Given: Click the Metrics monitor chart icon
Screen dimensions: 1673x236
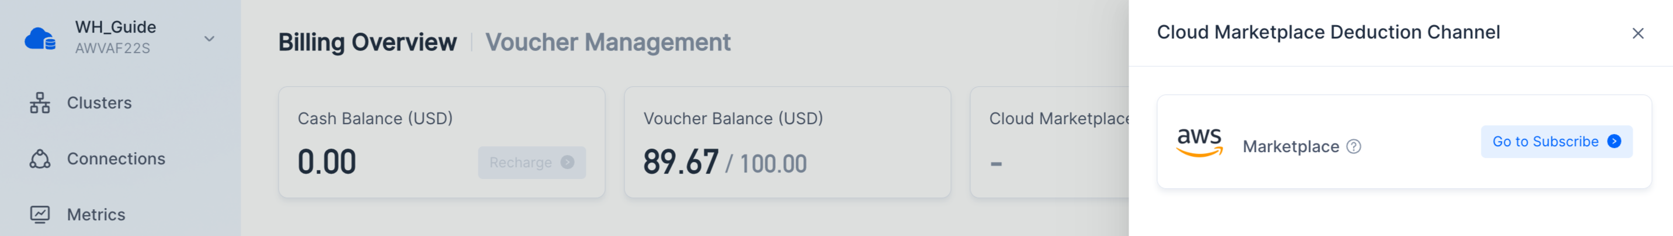Looking at the screenshot, I should 40,214.
